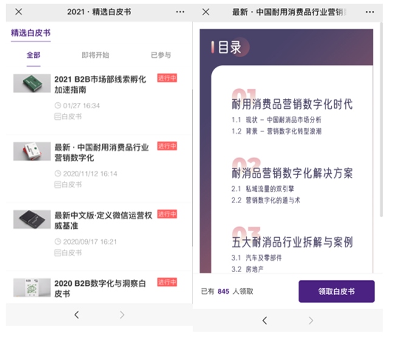The width and height of the screenshot is (393, 337).
Task: Switch to the 即将开始 tab
Action: (95, 55)
